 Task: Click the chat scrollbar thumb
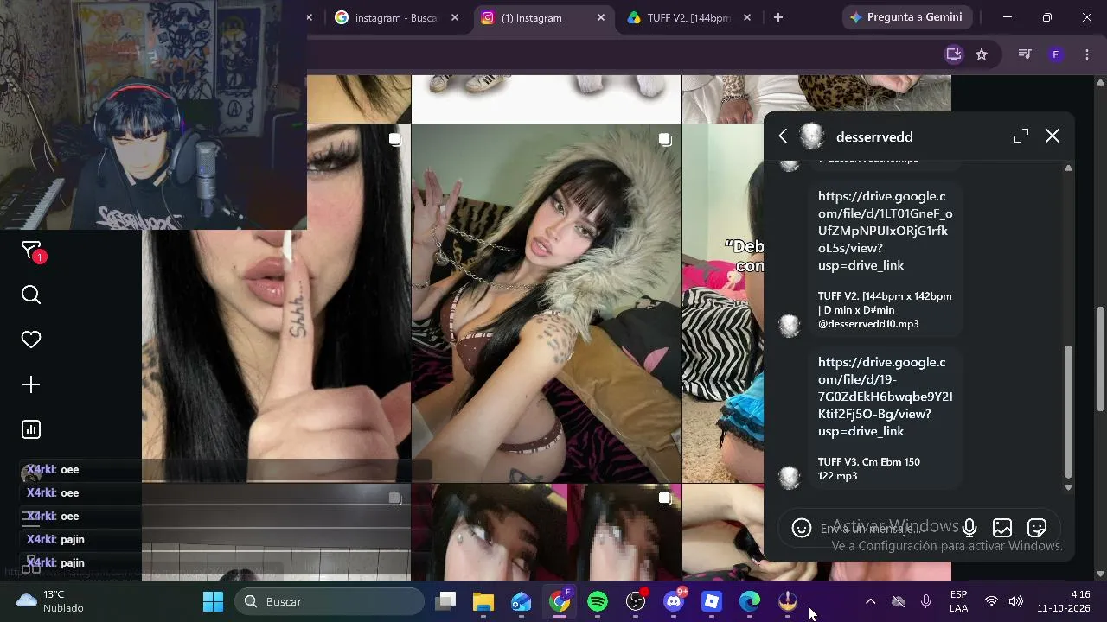(1068, 412)
